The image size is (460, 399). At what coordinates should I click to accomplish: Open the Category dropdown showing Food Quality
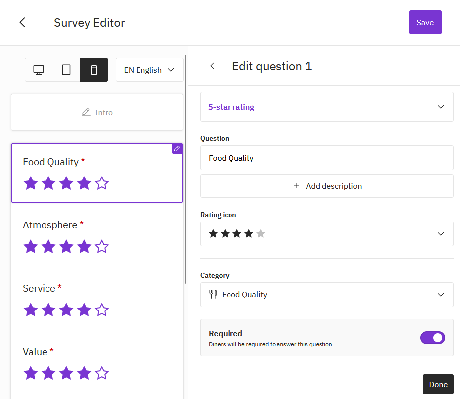pos(326,295)
